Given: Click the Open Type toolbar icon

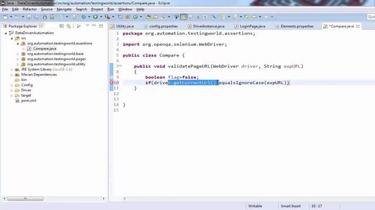Looking at the screenshot, I should click(148, 17).
